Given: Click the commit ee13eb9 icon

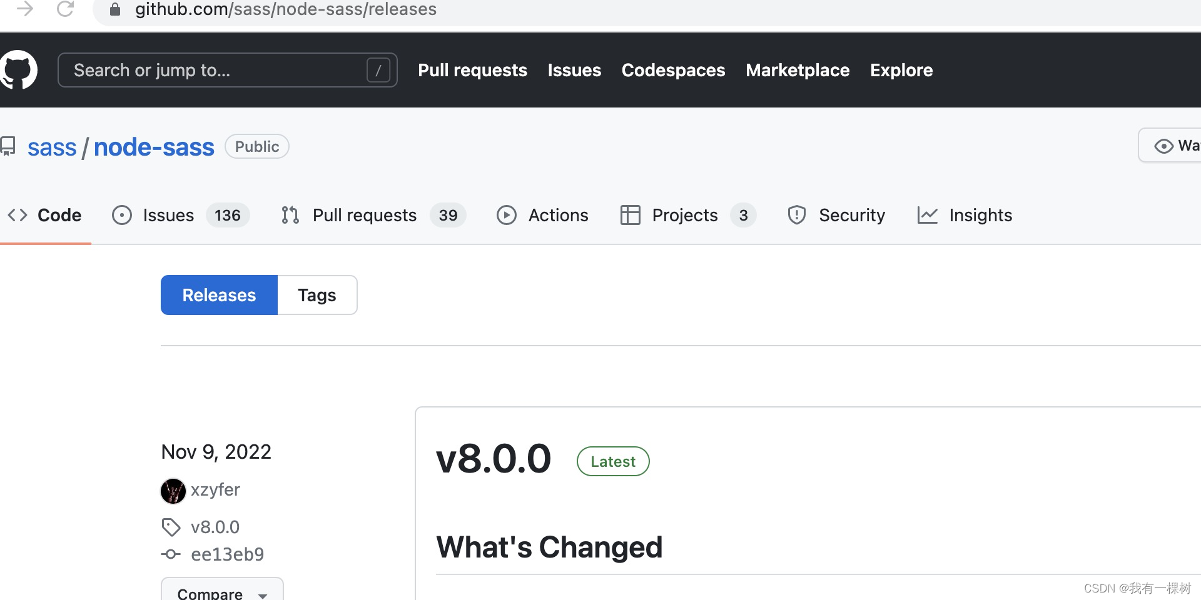Looking at the screenshot, I should [171, 554].
